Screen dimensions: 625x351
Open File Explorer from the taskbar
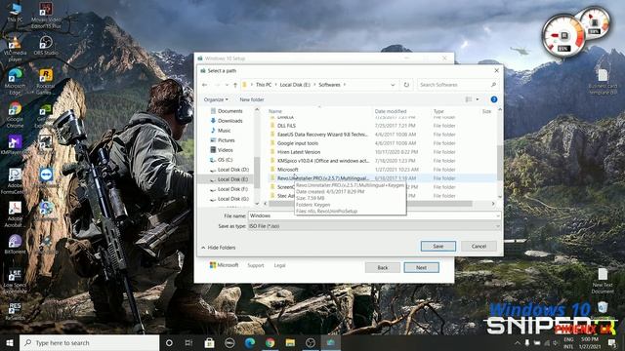click(x=290, y=342)
